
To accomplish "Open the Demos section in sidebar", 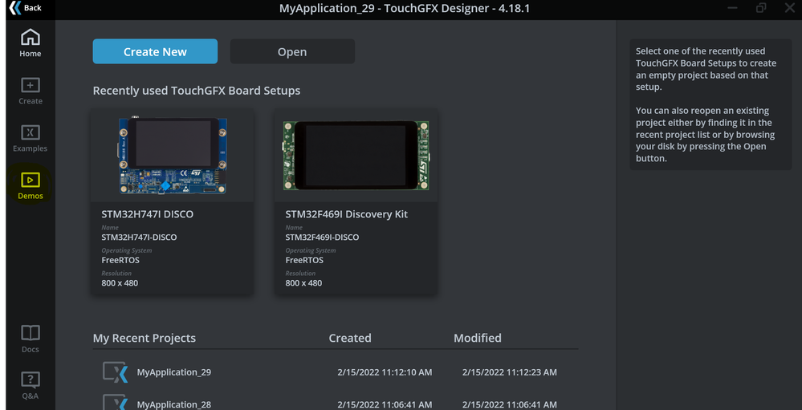I will (31, 185).
